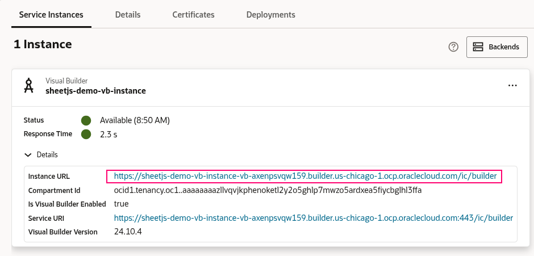
Task: Click the 2.3 s response time value
Action: point(109,135)
